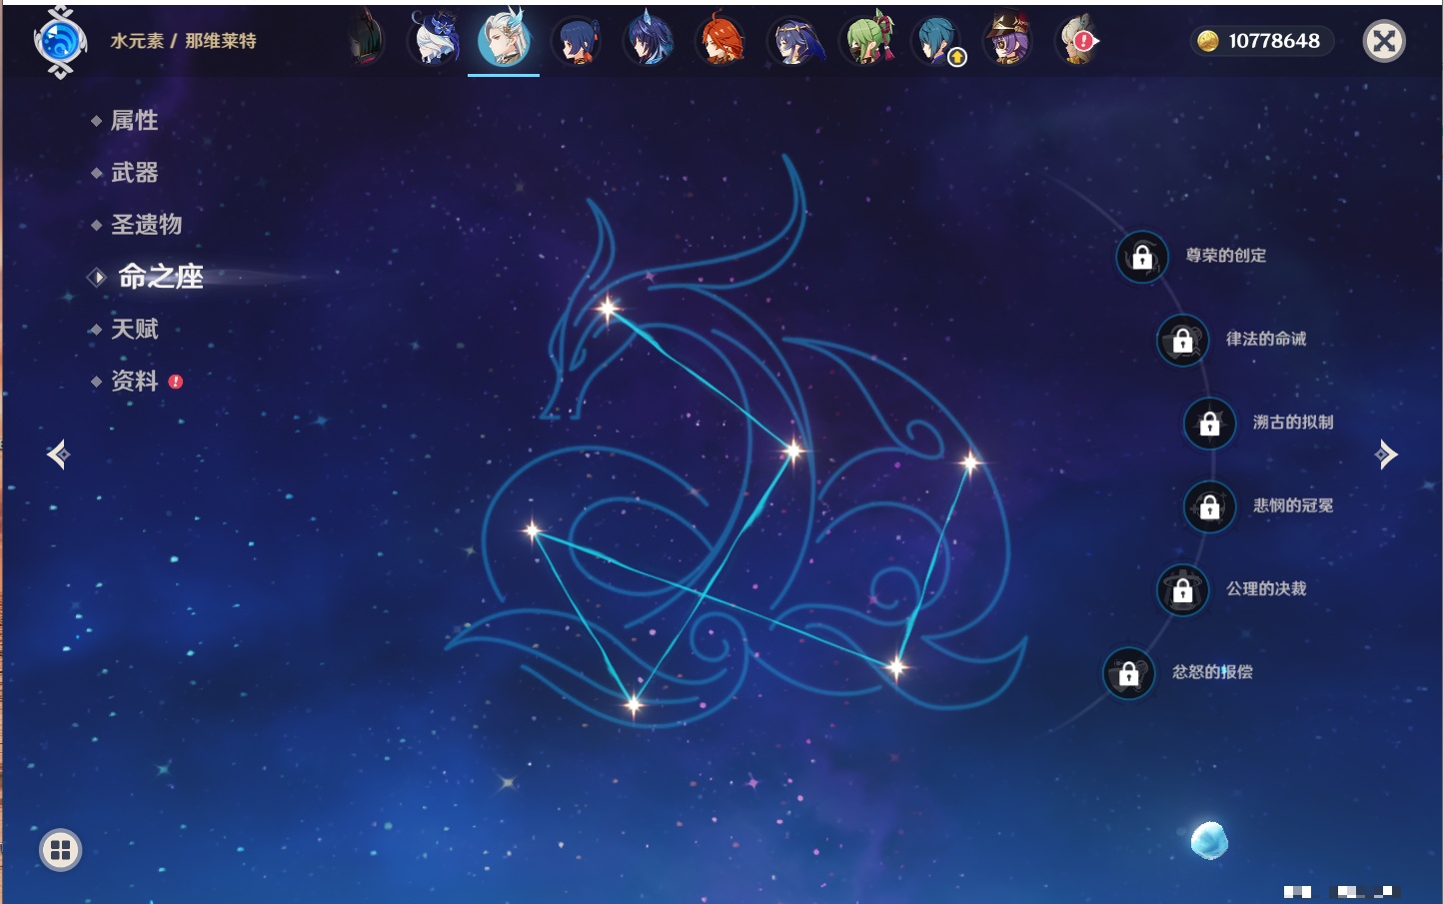Click the 溯古的拟制 label
1443x904 pixels.
pos(1293,422)
